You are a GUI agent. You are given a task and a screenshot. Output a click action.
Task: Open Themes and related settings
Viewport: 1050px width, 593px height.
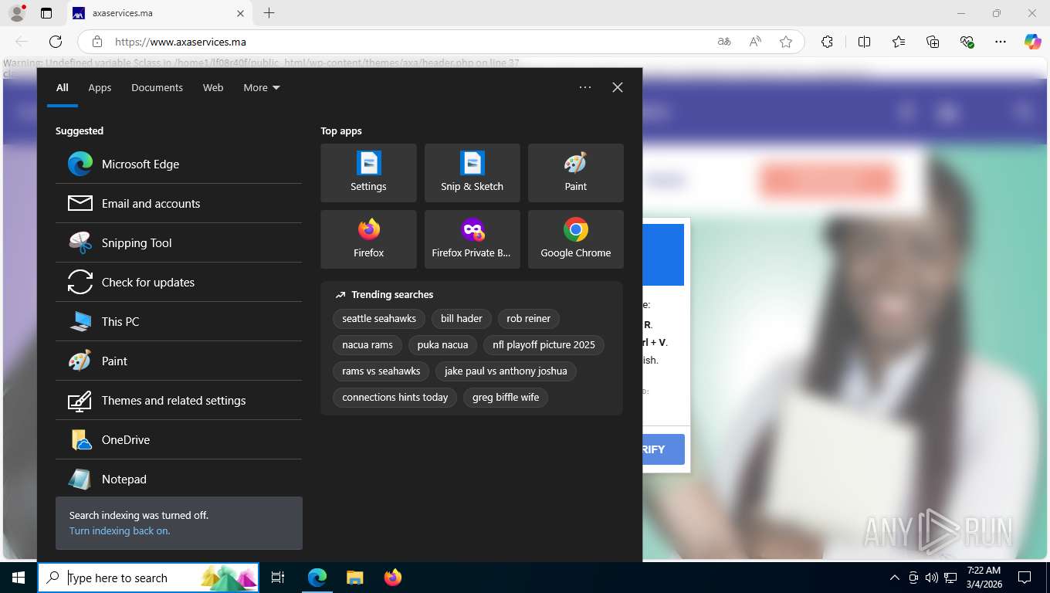178,400
